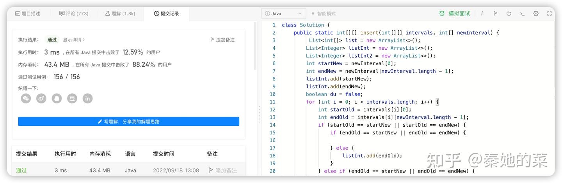Start 模拟面试 mock interview
This screenshot has height=183, width=562.
coord(455,13)
